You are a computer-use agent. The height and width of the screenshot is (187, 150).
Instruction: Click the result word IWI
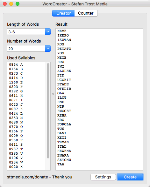point(61,67)
